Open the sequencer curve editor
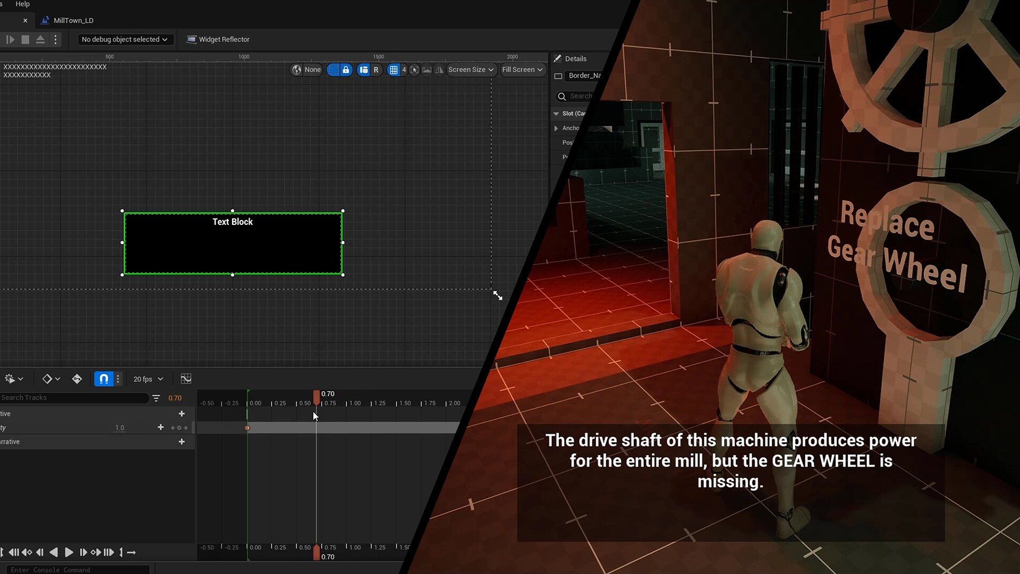The width and height of the screenshot is (1020, 574). [x=186, y=379]
